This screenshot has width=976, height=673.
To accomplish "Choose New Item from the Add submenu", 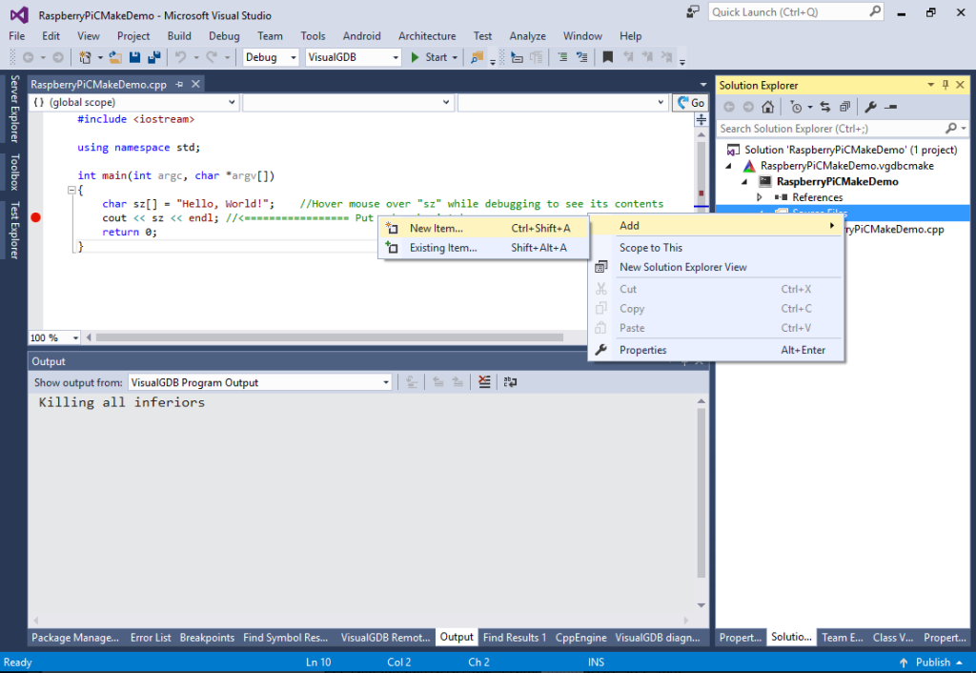I will (438, 227).
